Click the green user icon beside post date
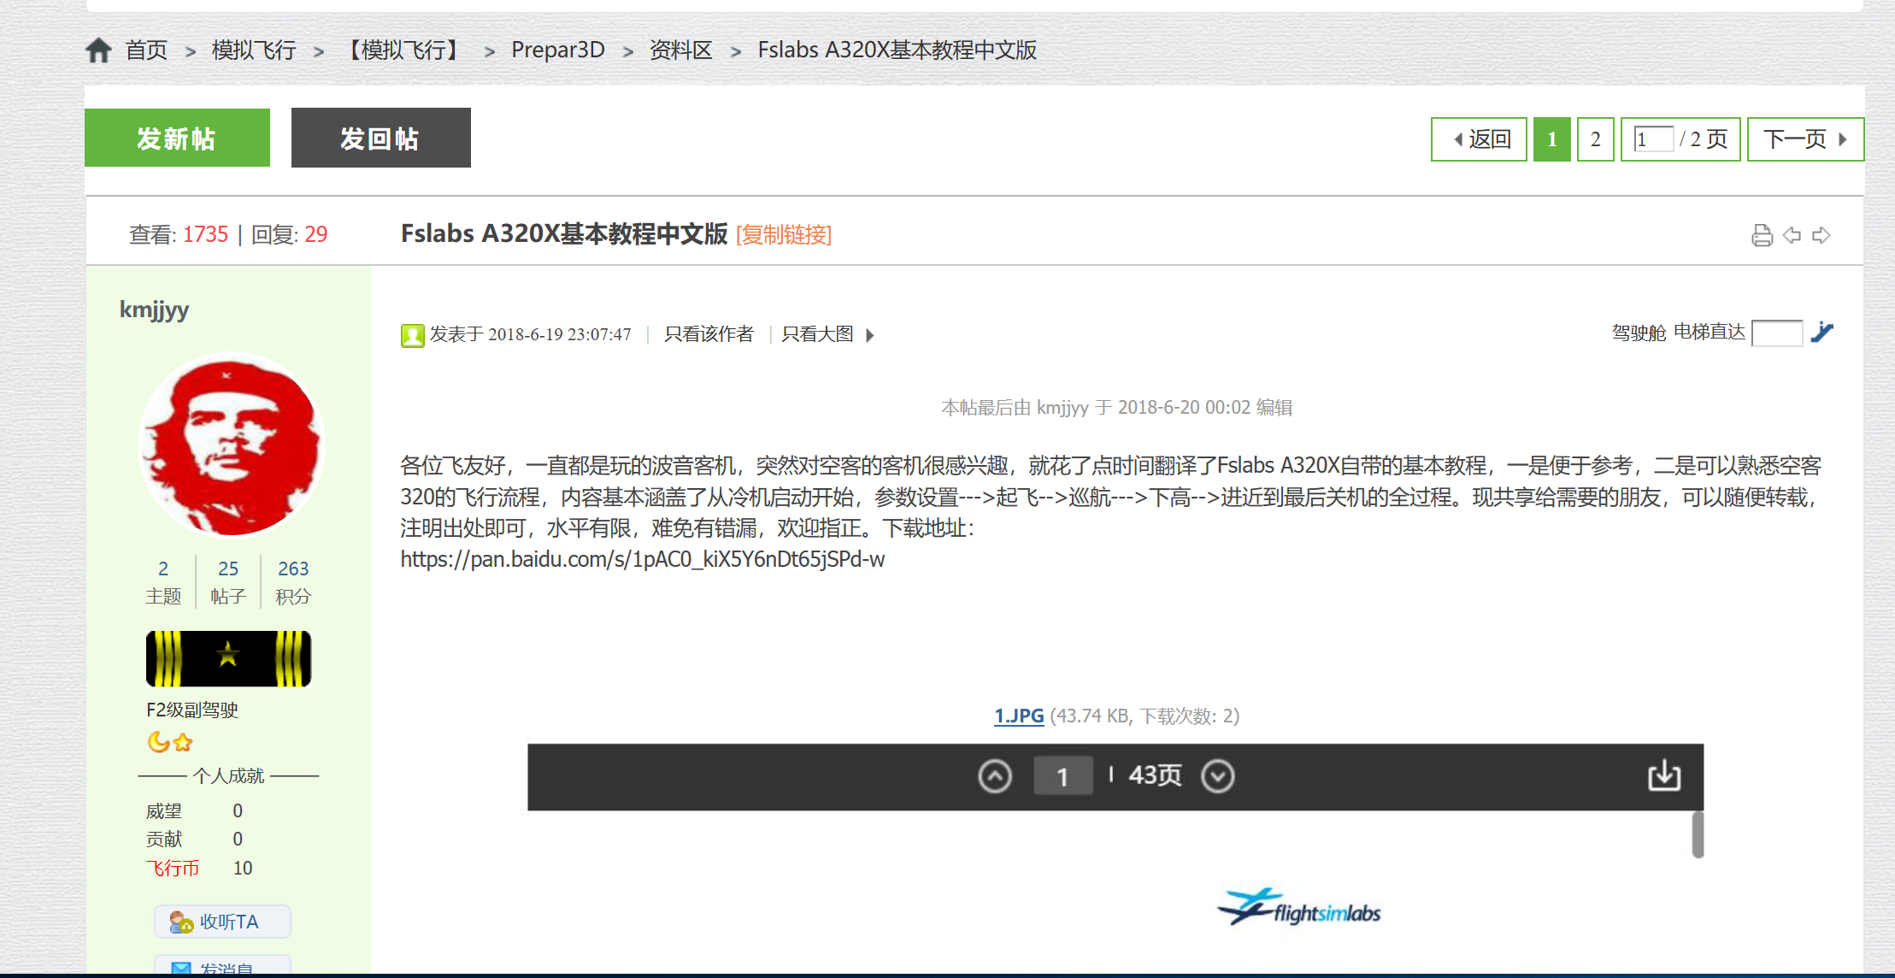Image resolution: width=1895 pixels, height=978 pixels. pos(413,335)
